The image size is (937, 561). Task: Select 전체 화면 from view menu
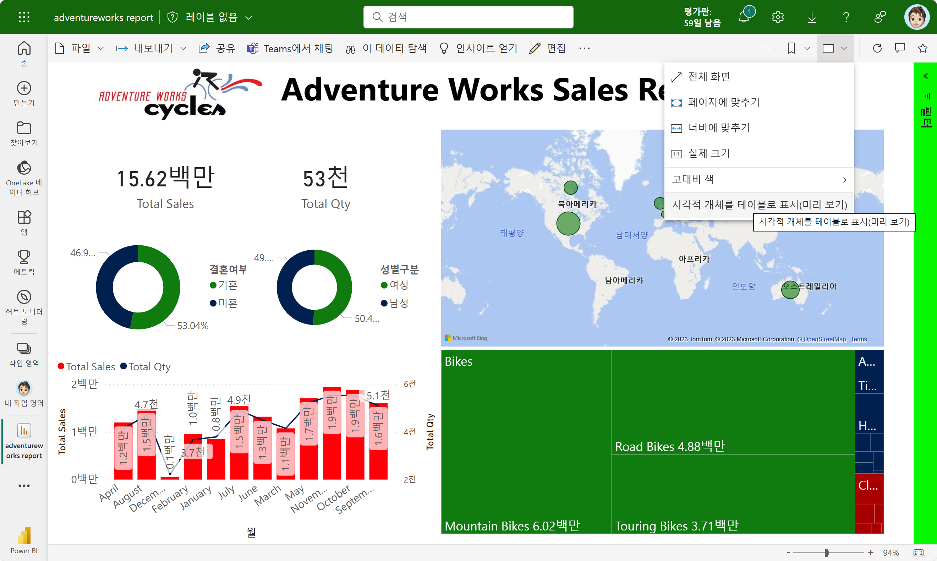point(709,77)
